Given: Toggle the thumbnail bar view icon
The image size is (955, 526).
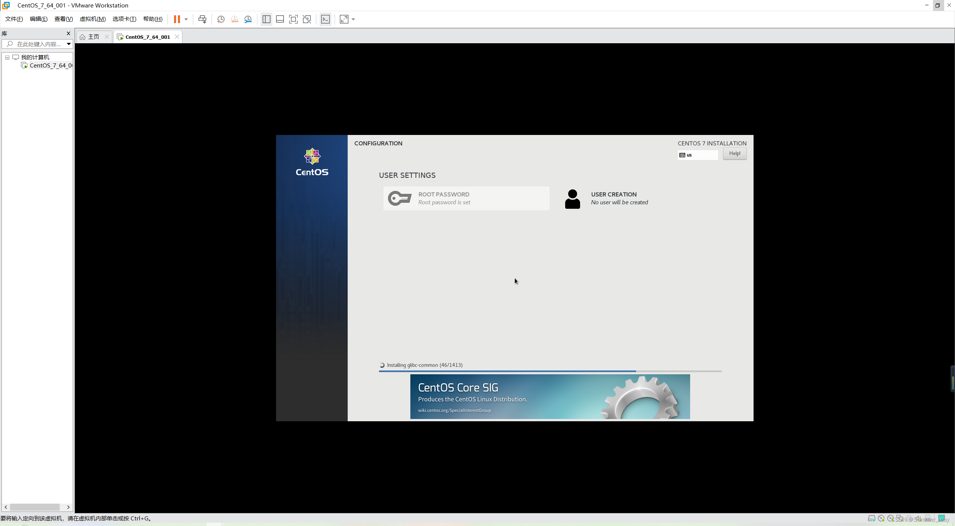Looking at the screenshot, I should [280, 19].
